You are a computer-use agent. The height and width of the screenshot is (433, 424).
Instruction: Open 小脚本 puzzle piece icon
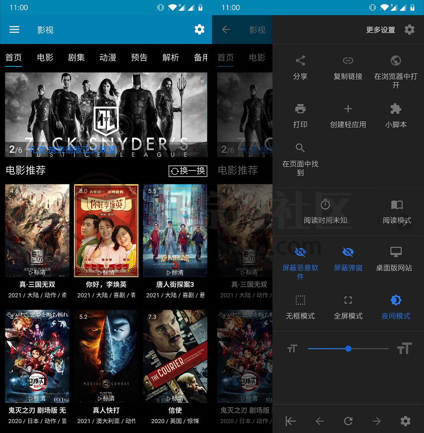pos(396,109)
